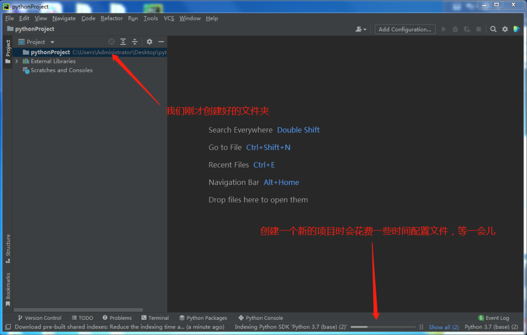Open the user account dropdown icon
527x335 pixels.
click(x=361, y=29)
